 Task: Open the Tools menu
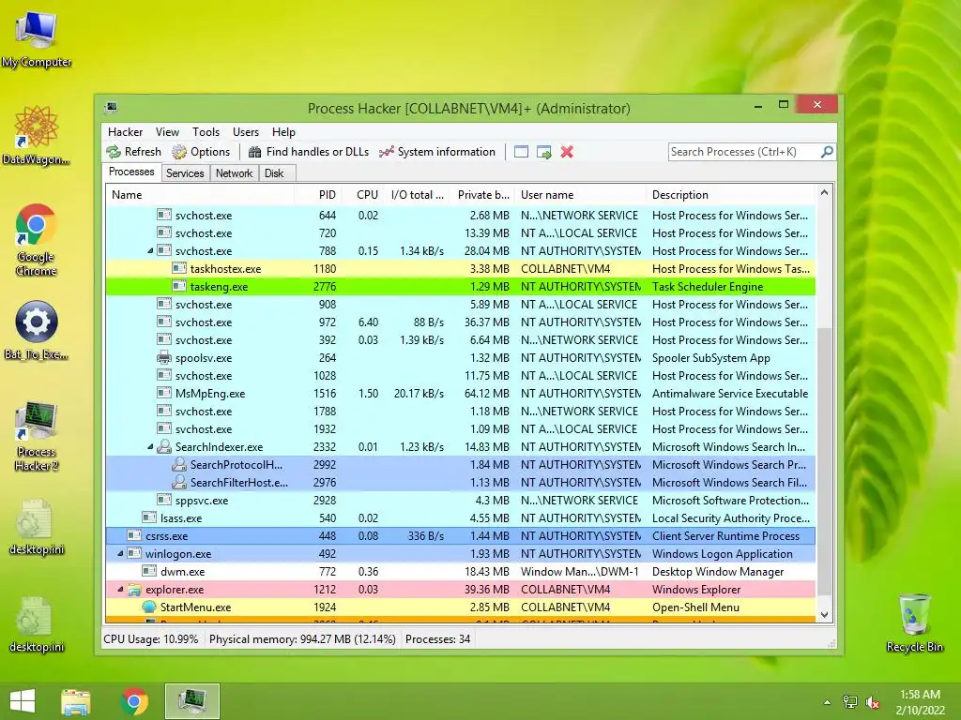(206, 131)
